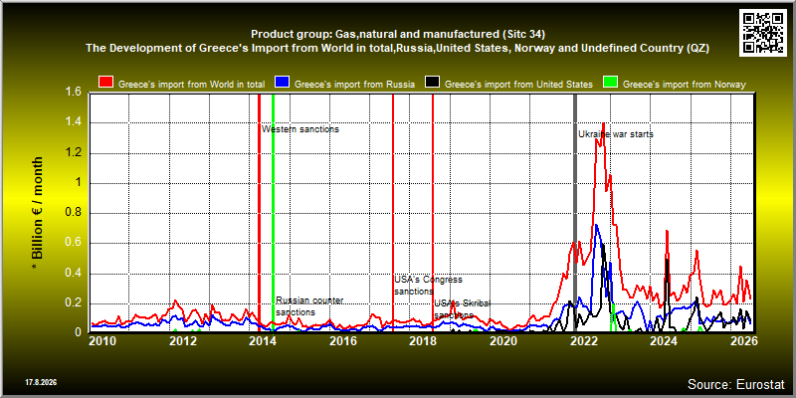
Task: Click the blue Russia legend swatch
Action: point(282,83)
